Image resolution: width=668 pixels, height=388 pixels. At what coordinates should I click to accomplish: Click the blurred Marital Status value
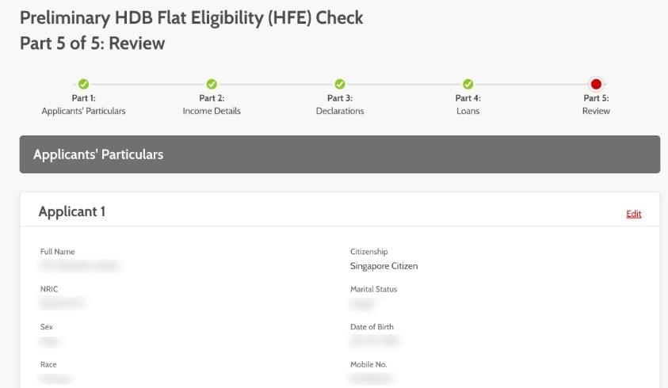[x=363, y=303]
